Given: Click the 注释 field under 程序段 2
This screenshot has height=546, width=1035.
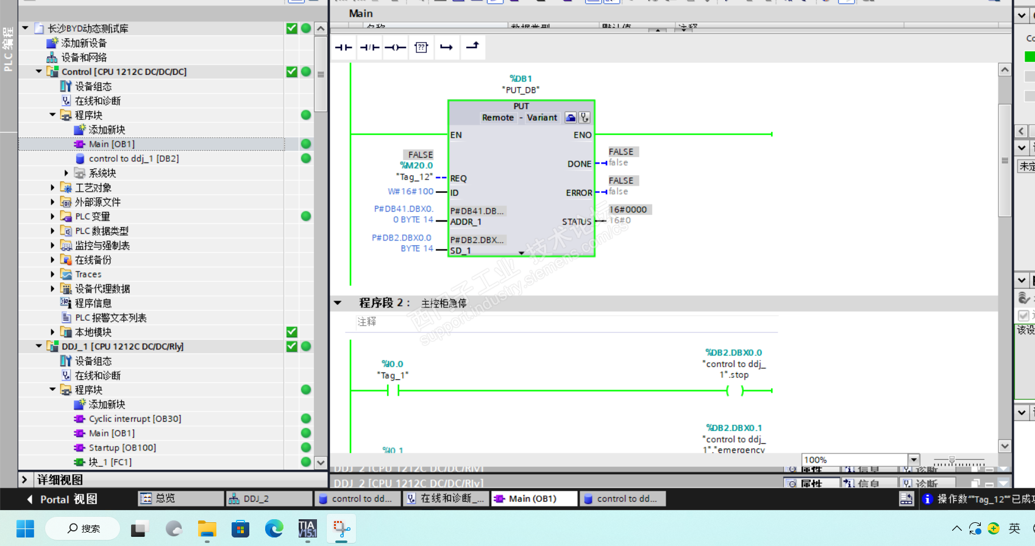Looking at the screenshot, I should point(567,321).
